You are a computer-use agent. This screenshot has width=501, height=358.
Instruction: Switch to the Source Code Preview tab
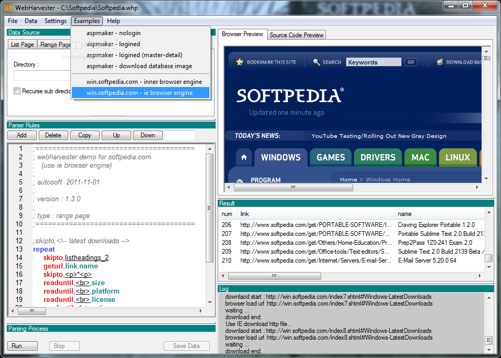click(296, 35)
